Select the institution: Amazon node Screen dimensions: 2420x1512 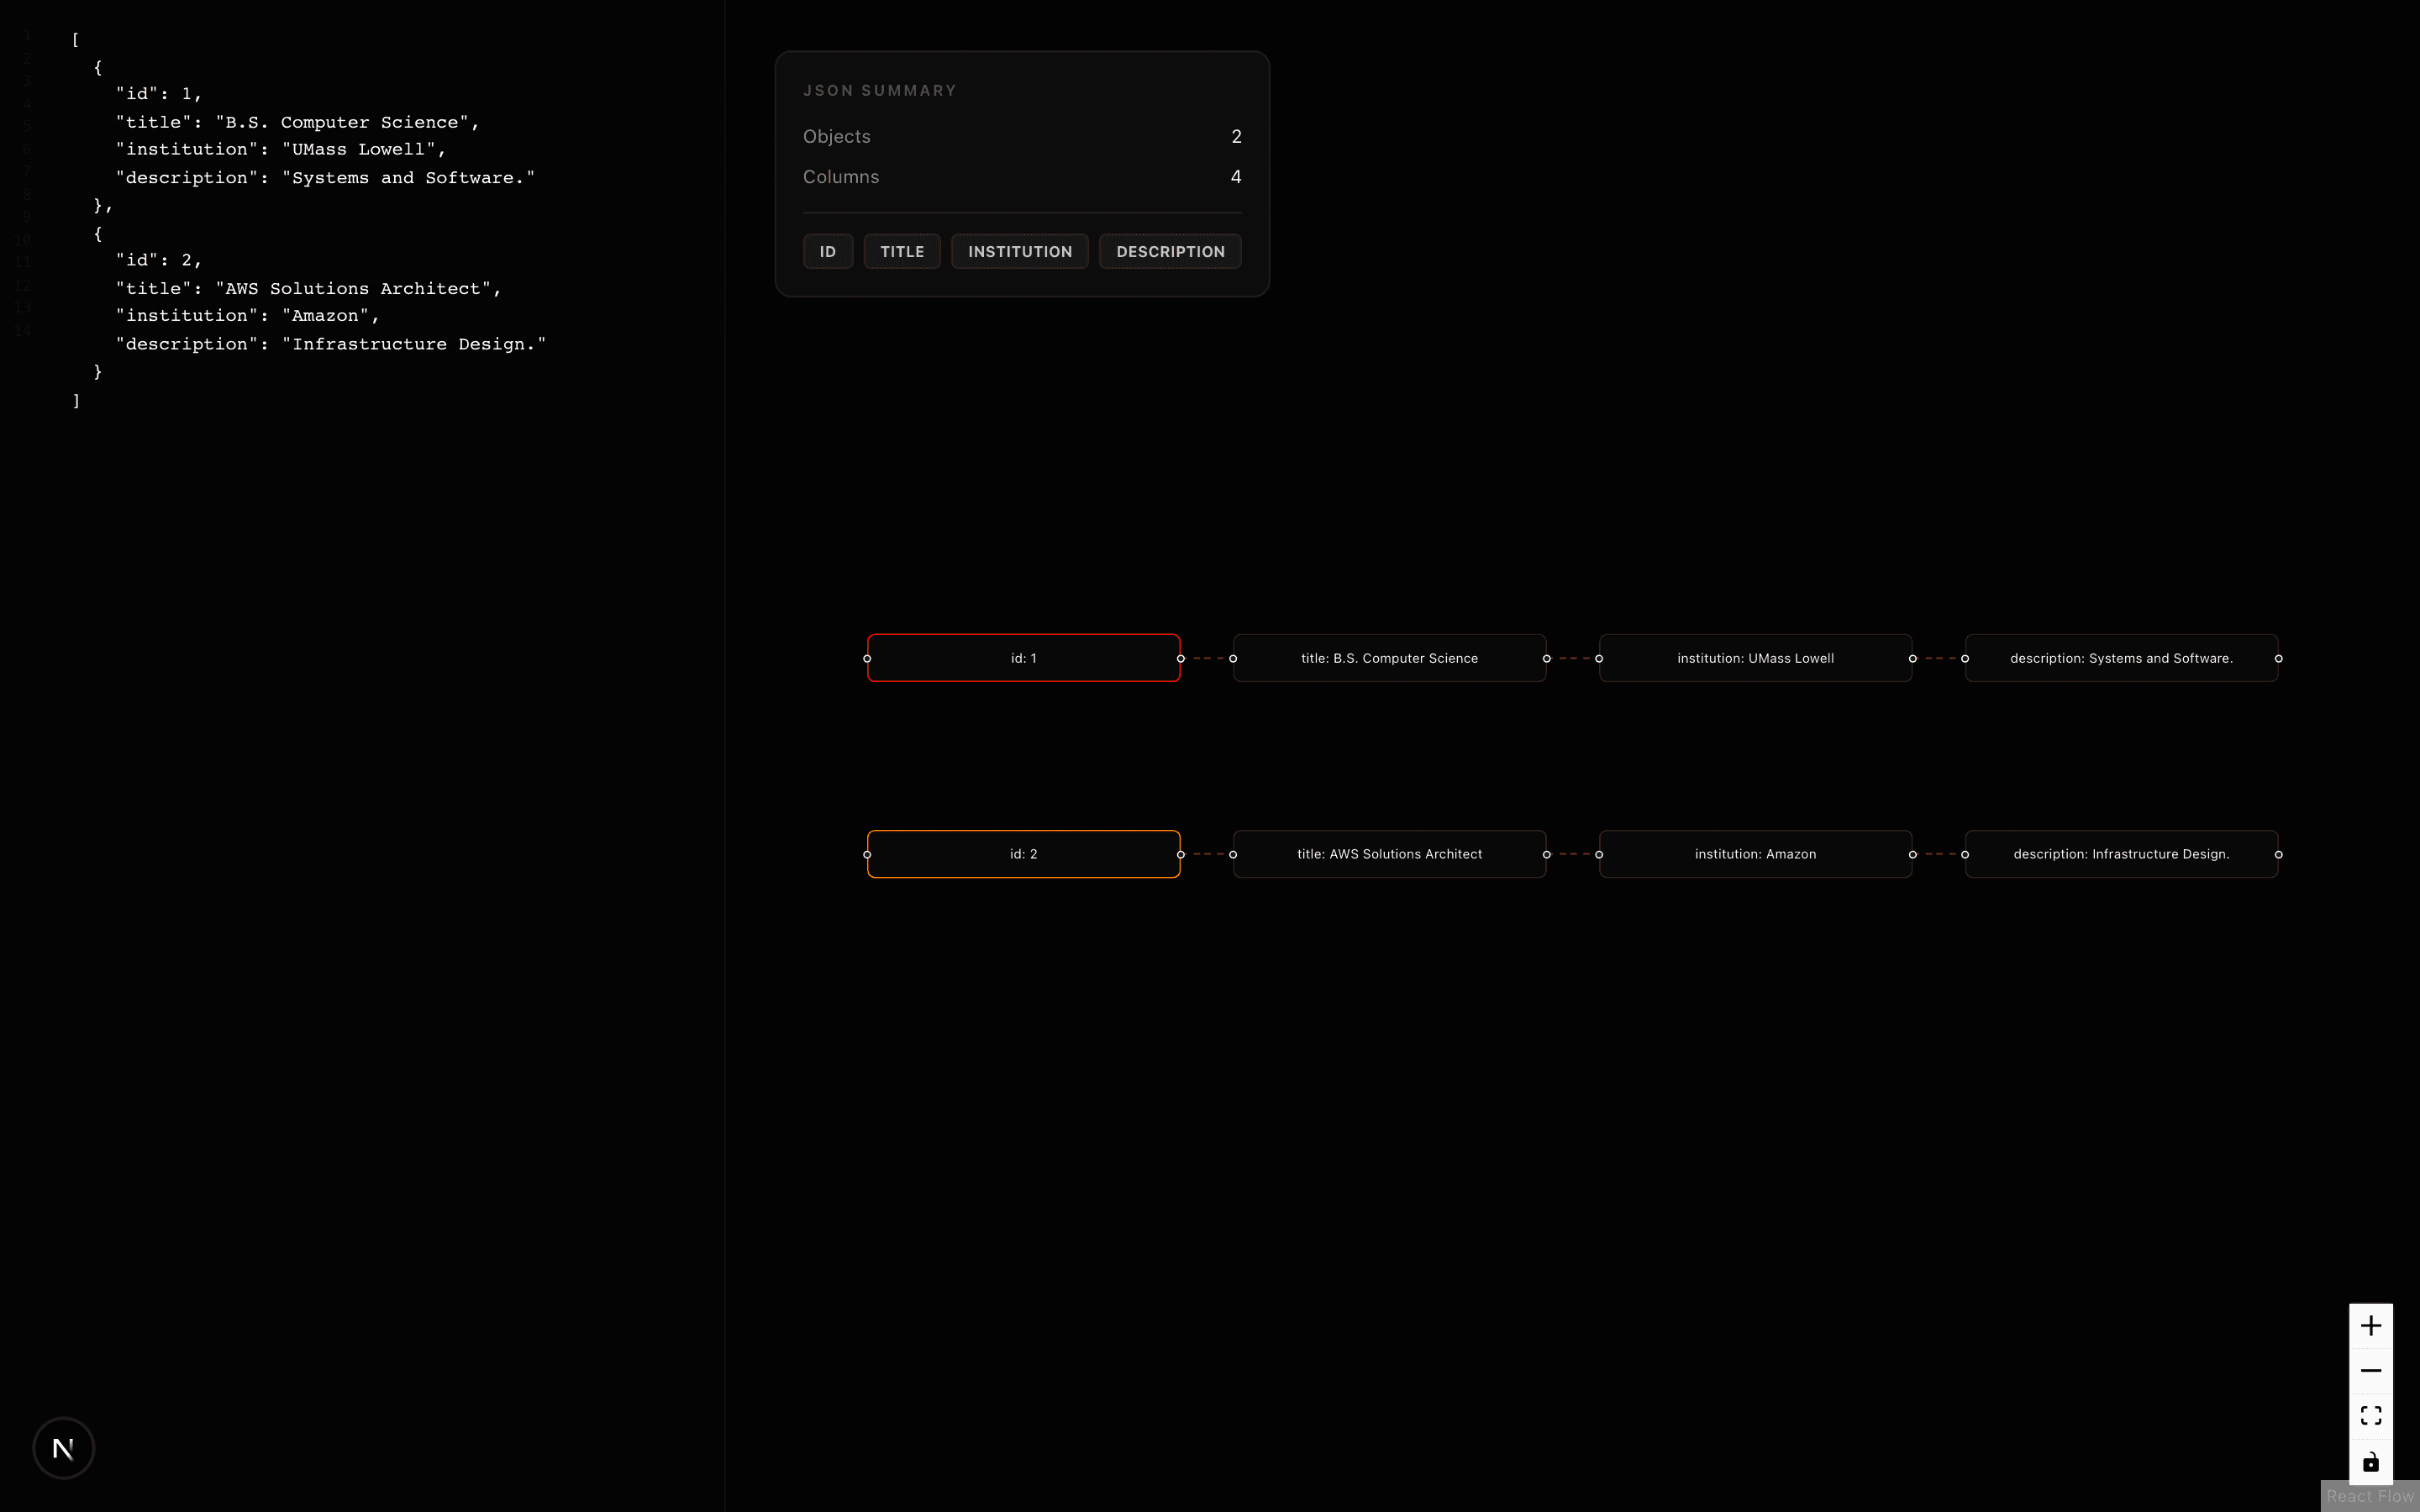click(1755, 853)
